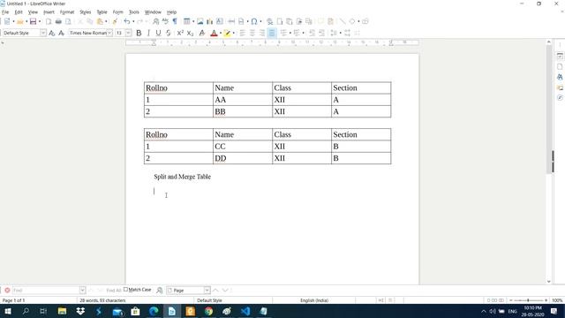Click 'Page 1 of 1' in status bar
565x318 pixels.
tap(14, 300)
